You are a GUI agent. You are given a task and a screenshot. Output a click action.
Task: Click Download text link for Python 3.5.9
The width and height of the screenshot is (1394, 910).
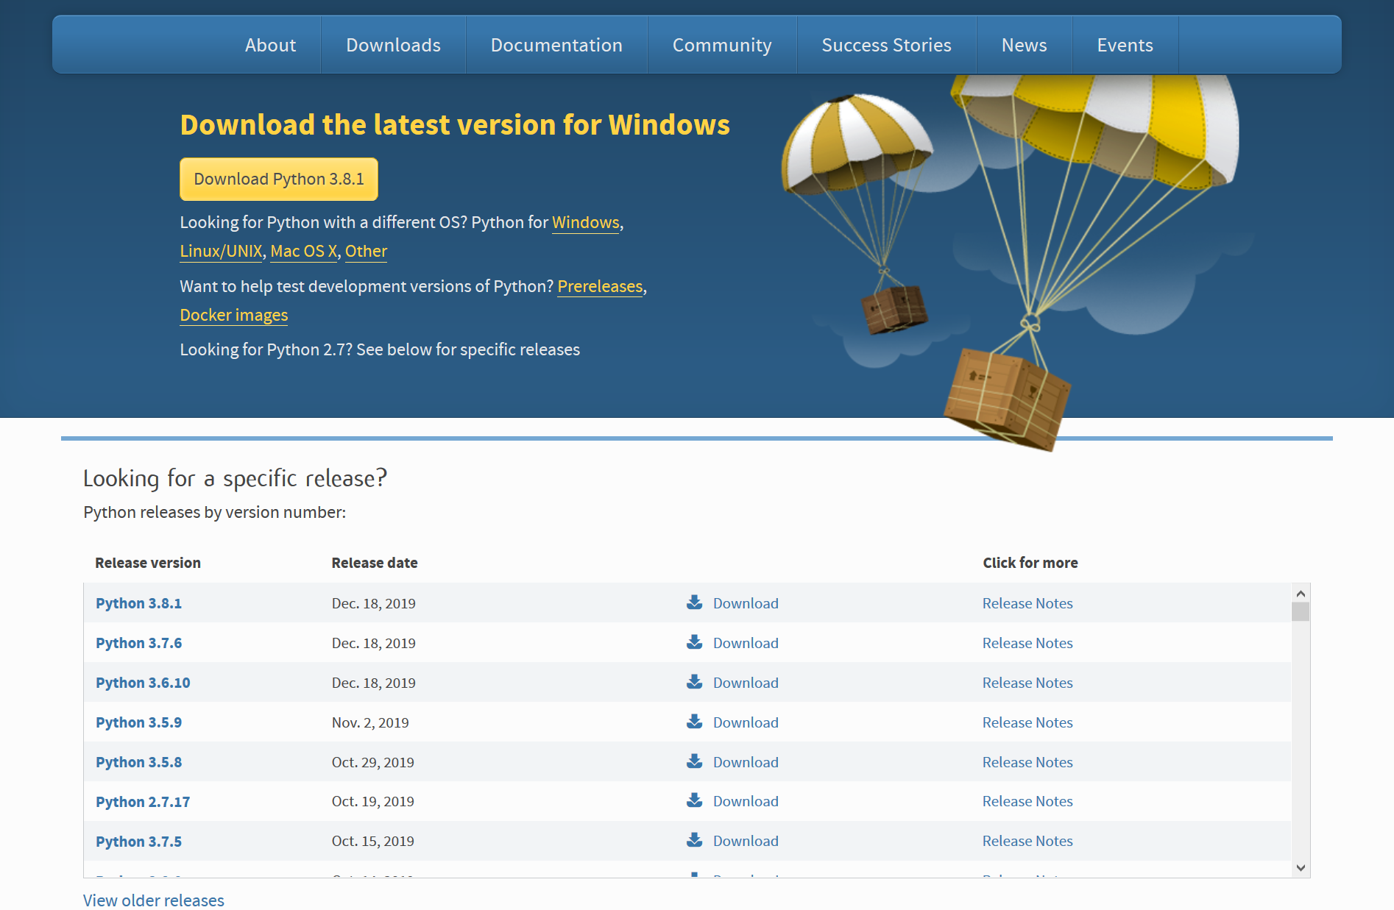click(x=746, y=722)
